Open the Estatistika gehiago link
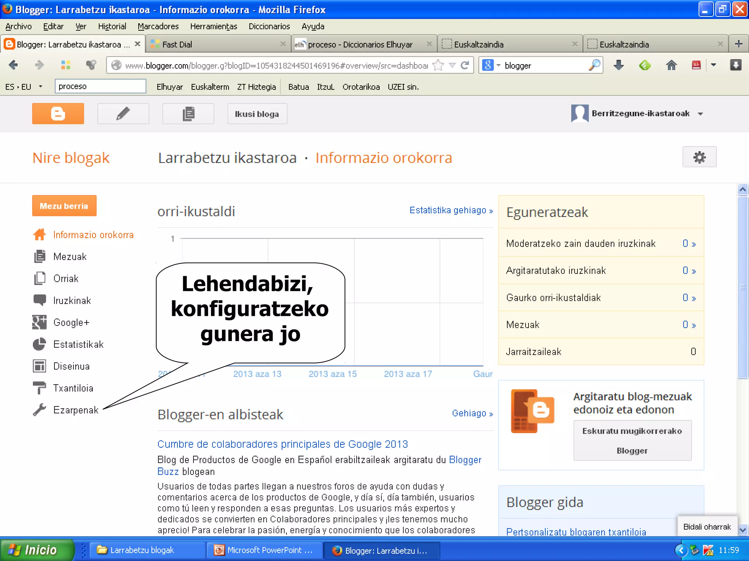The width and height of the screenshot is (749, 561). [451, 210]
